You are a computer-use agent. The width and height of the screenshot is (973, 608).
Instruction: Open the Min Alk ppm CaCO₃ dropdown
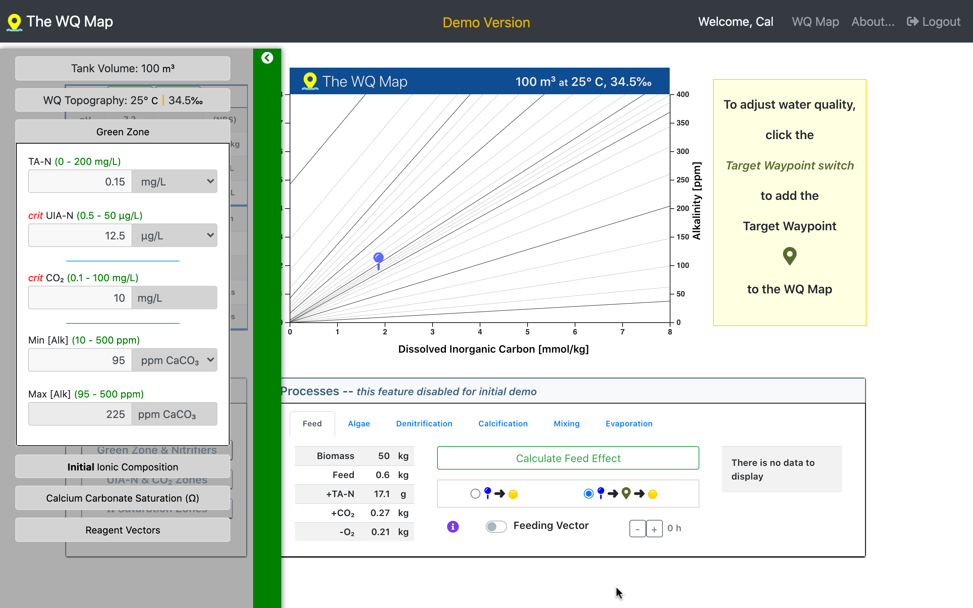click(175, 360)
